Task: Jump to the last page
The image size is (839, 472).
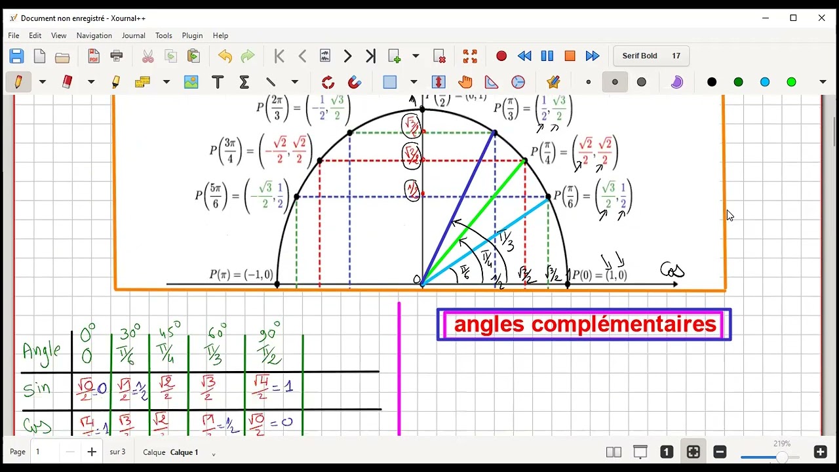Action: pos(371,56)
